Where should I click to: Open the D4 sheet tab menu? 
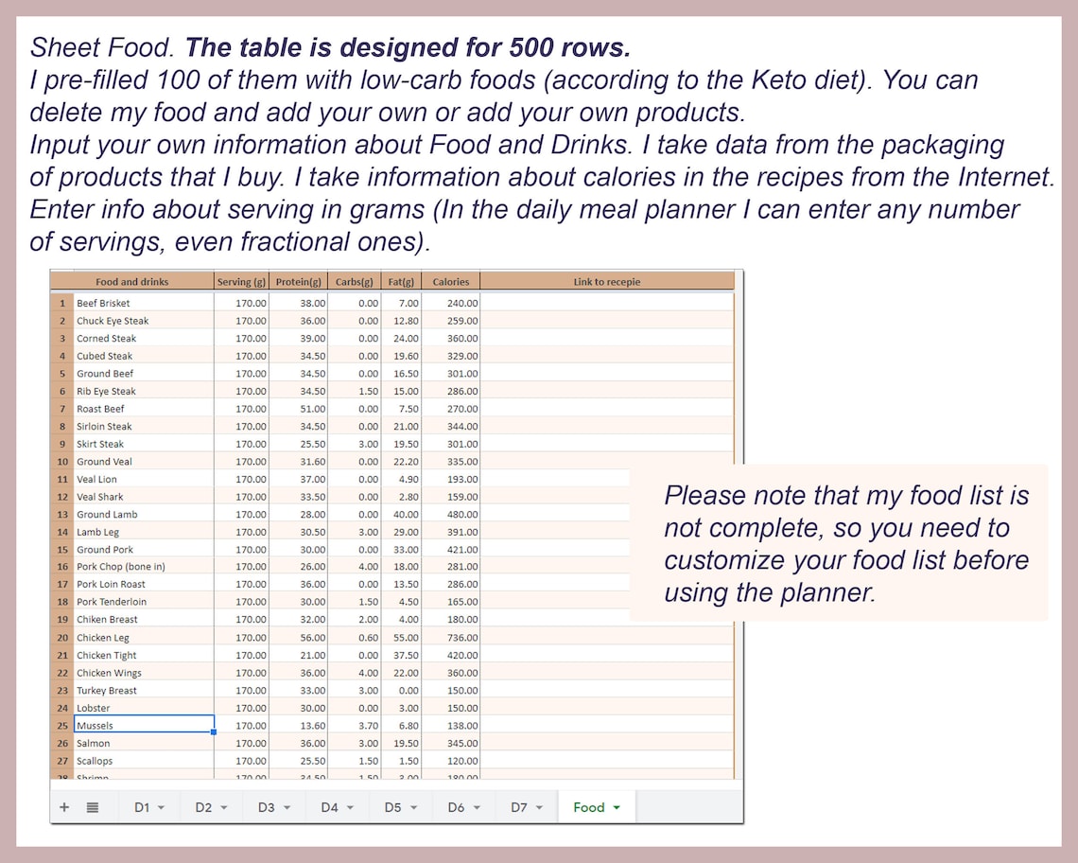coord(349,807)
